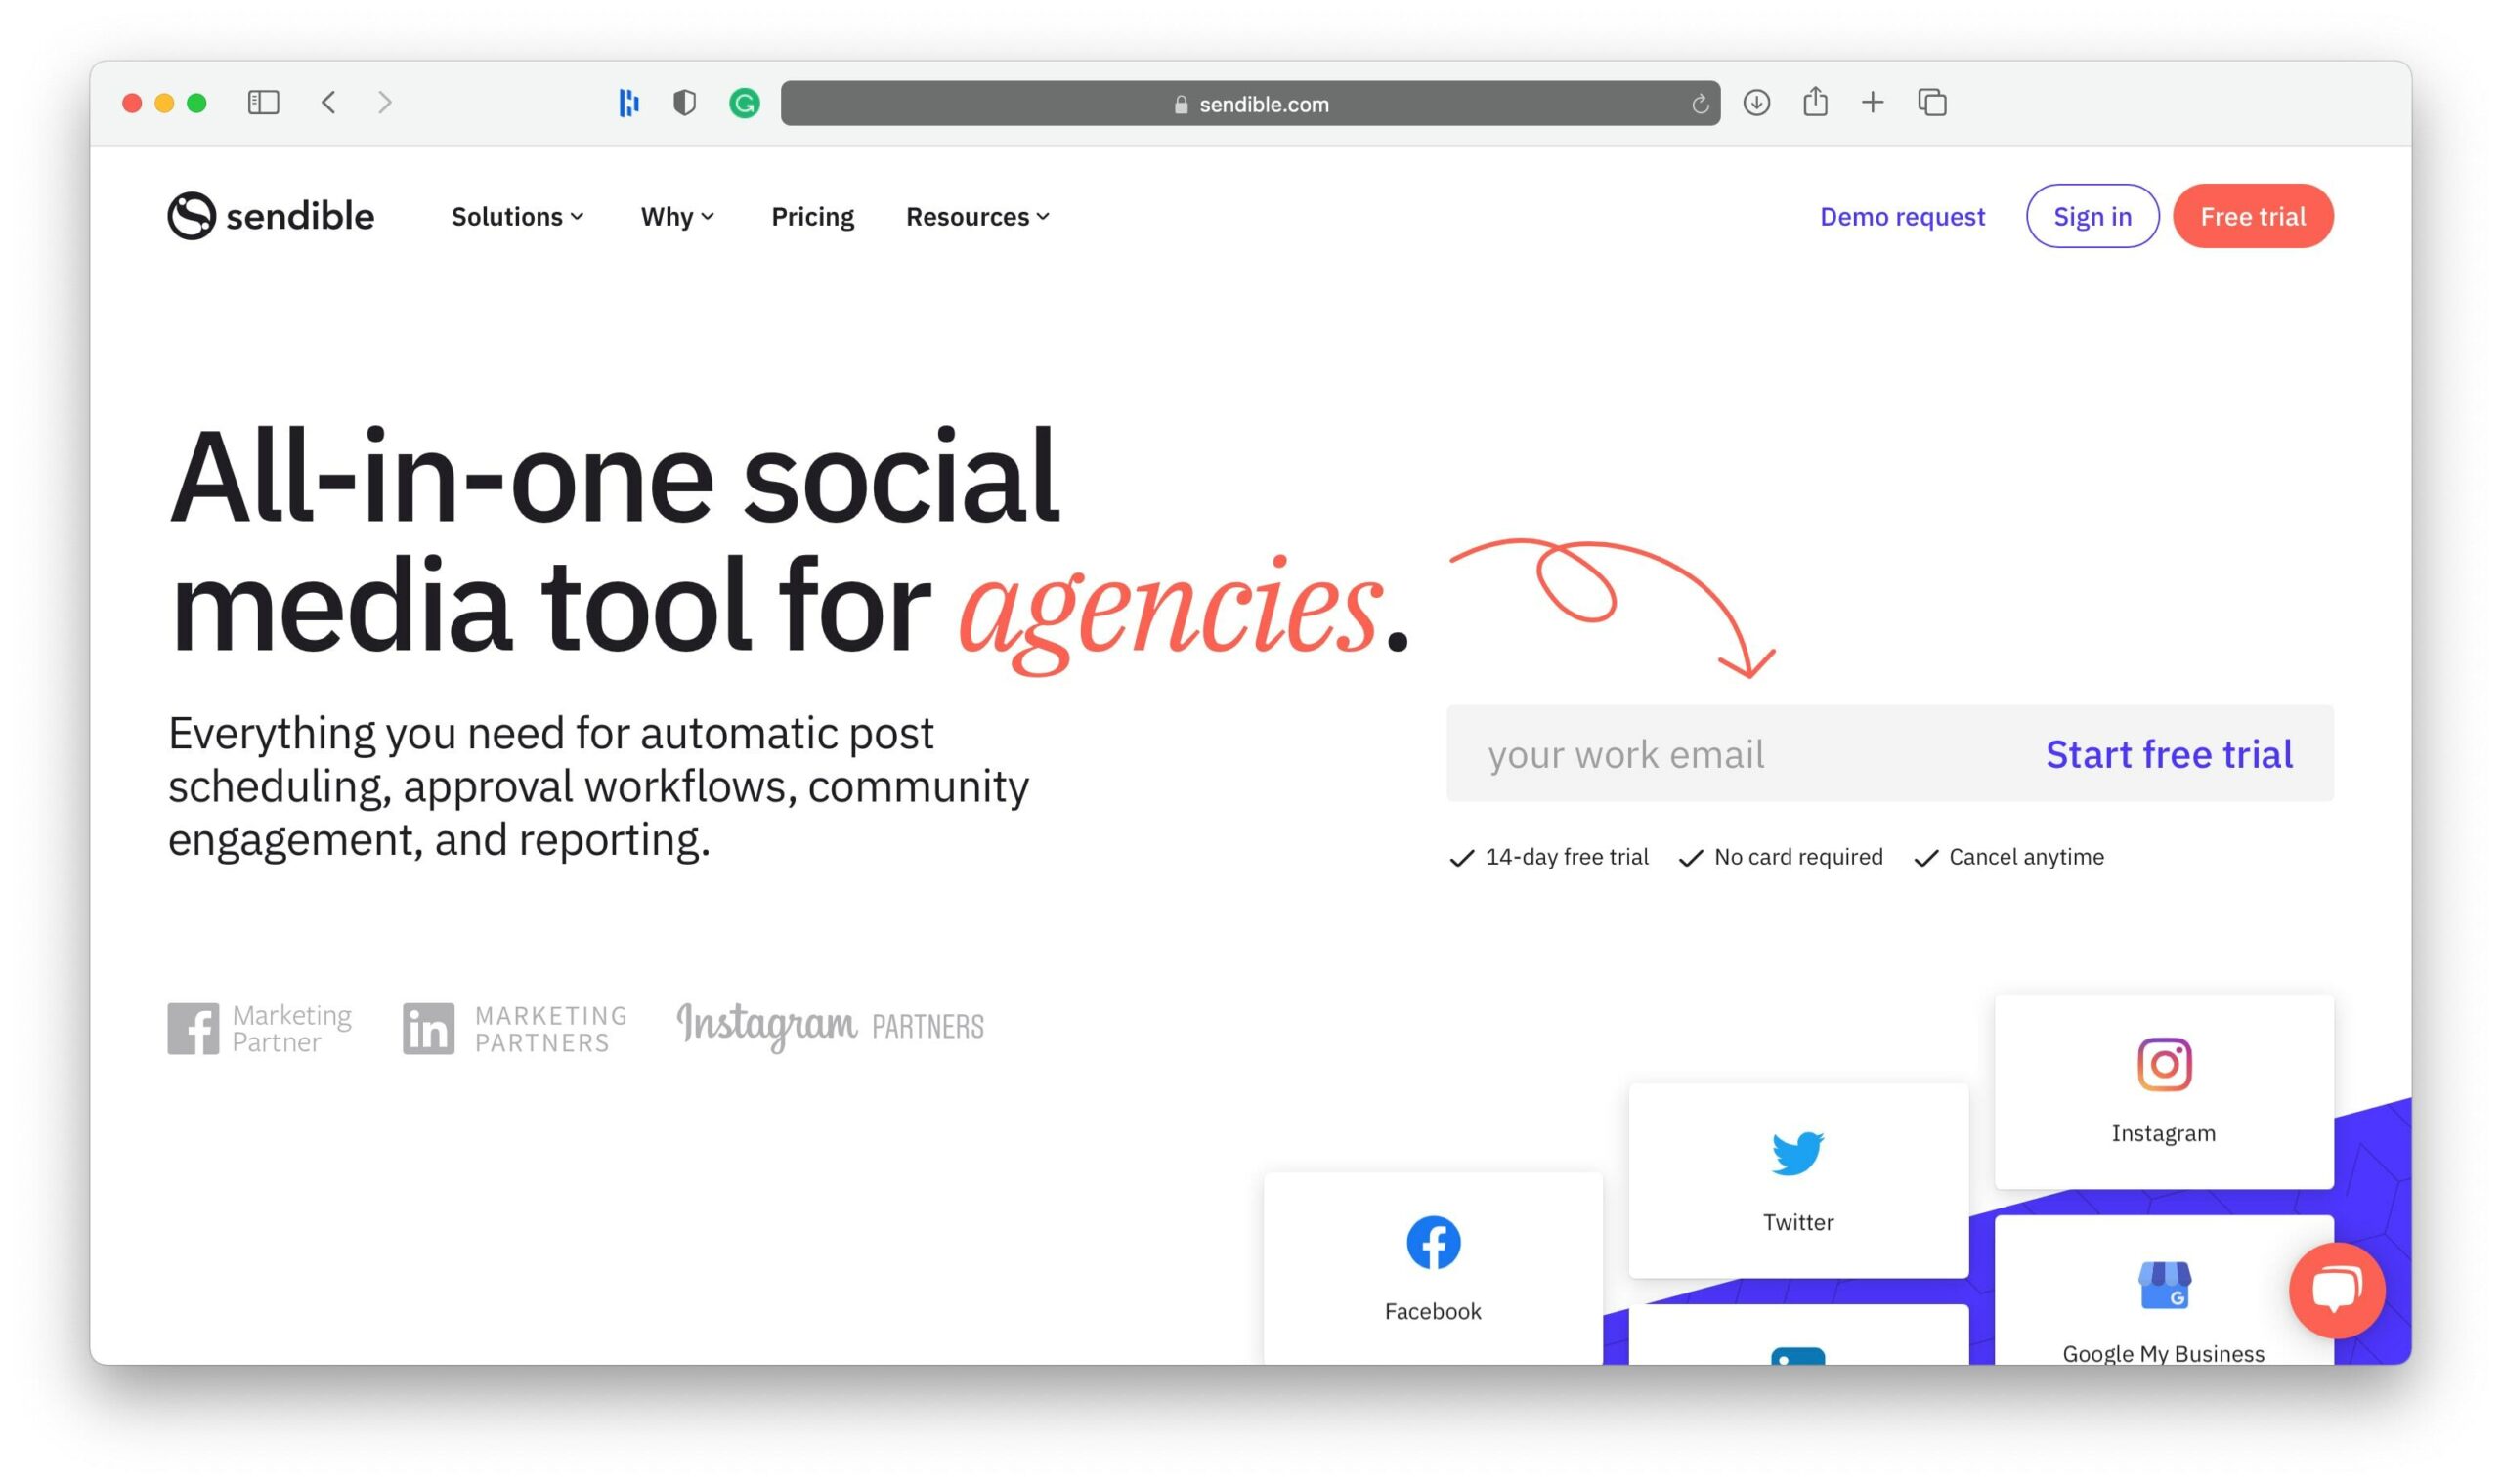Click the Google My Business icon
This screenshot has width=2502, height=1484.
pyautogui.click(x=2163, y=1283)
